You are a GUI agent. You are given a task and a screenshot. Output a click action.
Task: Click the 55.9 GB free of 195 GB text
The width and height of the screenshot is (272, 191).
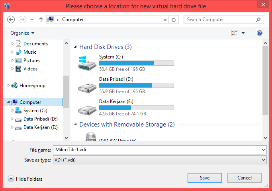(x=122, y=92)
